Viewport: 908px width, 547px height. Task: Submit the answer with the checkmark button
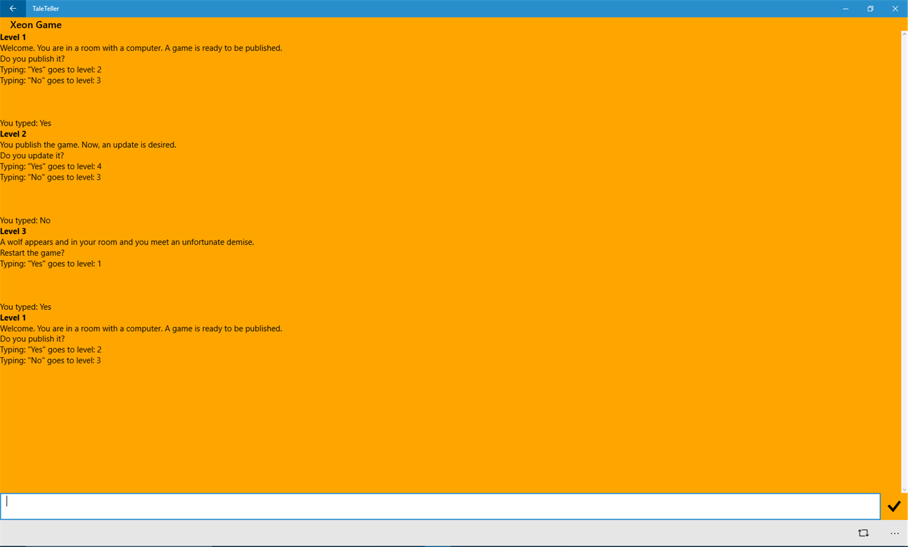(x=894, y=506)
